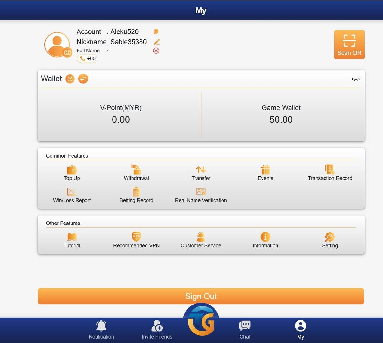Open the Events gift icon
The width and height of the screenshot is (383, 343).
pos(265,169)
